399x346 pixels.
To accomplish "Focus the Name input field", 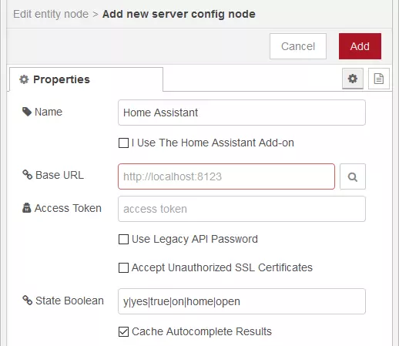I will point(242,113).
